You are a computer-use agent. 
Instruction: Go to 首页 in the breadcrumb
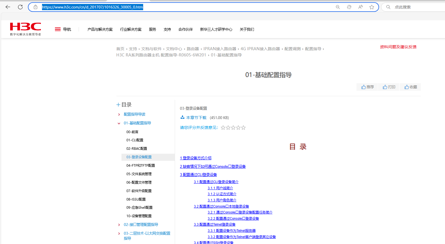[120, 49]
